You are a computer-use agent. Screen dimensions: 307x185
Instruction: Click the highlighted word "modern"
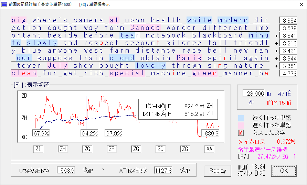point(233,20)
